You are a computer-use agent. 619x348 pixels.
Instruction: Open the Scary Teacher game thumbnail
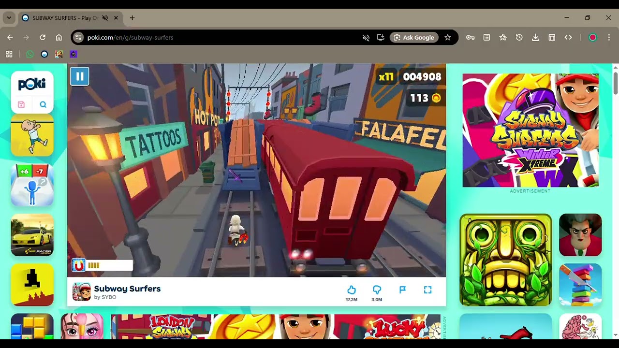pyautogui.click(x=580, y=235)
